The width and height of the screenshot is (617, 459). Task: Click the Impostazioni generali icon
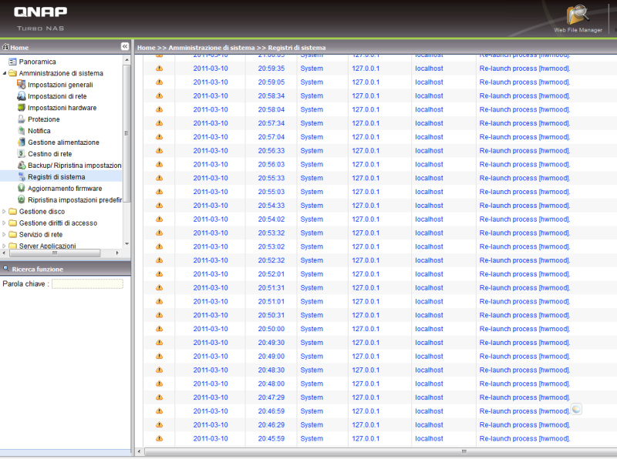[22, 85]
